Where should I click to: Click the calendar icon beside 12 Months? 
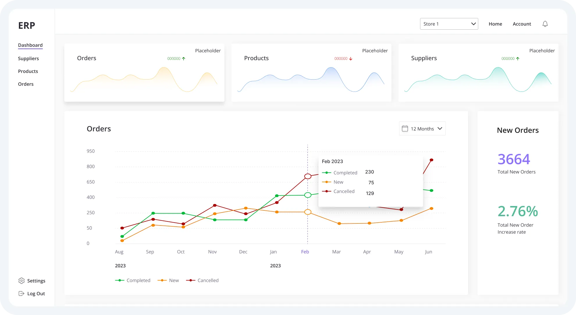405,128
